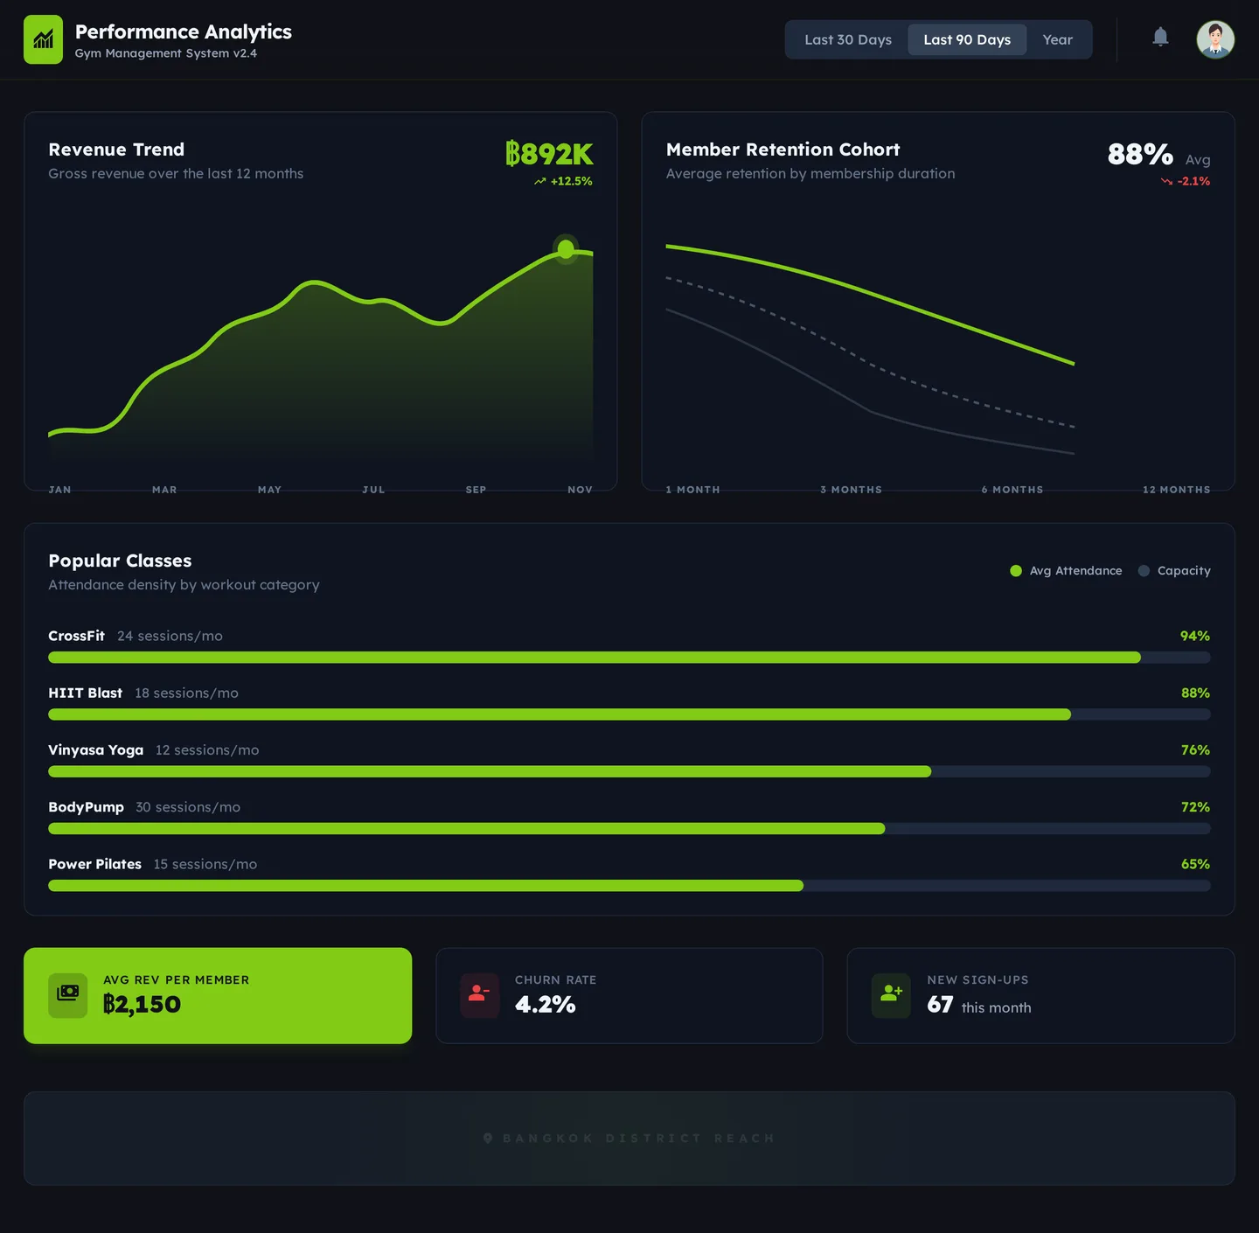Open the Revenue Trend panel title
The image size is (1259, 1233).
[116, 150]
